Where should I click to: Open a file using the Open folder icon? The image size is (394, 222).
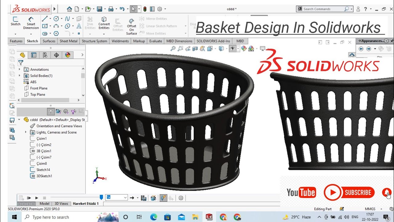click(88, 9)
